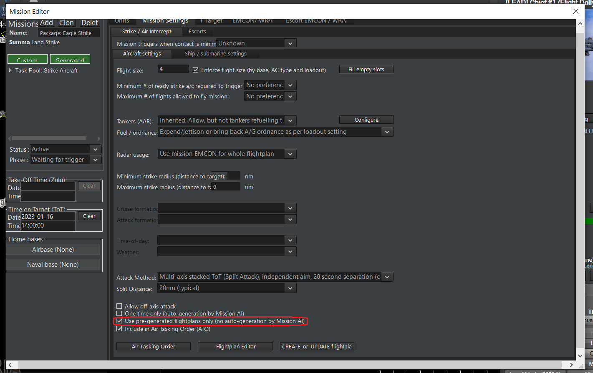This screenshot has height=373, width=593.
Task: Click the bottom horizontal scrollbar right arrow
Action: (x=571, y=365)
